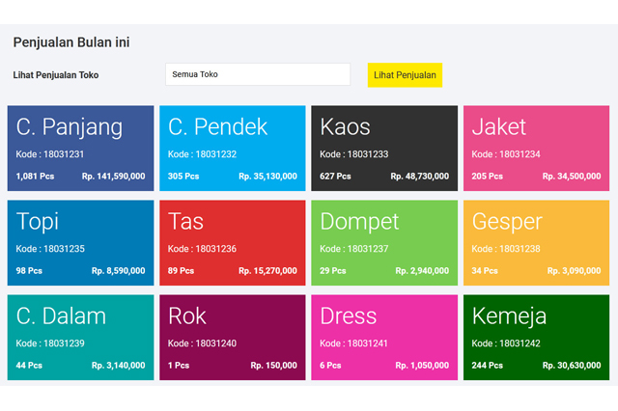Click the Rp. 8,590,000 amount

[118, 271]
